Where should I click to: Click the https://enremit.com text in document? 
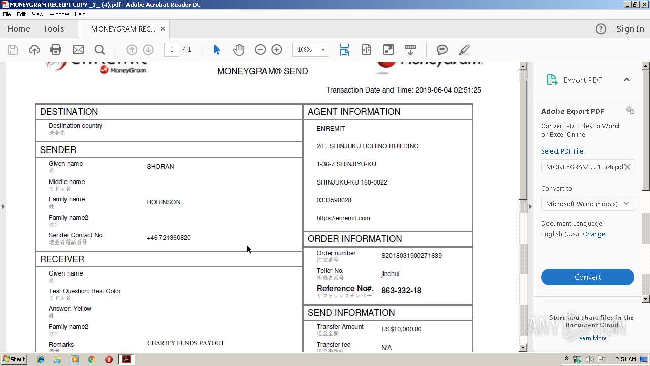[x=343, y=218]
